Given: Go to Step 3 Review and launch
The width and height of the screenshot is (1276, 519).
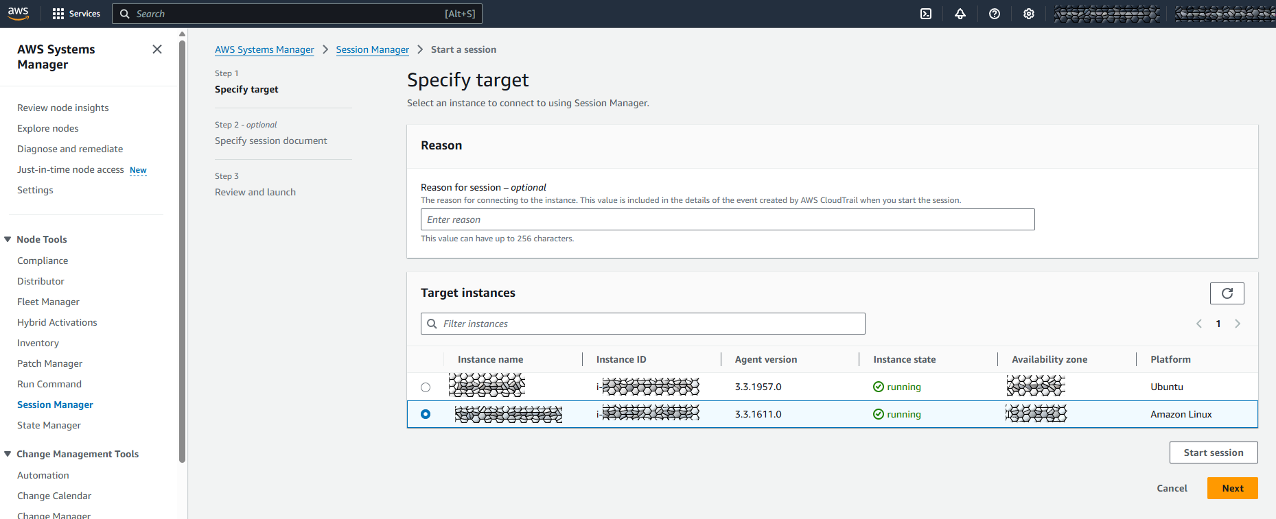Looking at the screenshot, I should [x=255, y=192].
